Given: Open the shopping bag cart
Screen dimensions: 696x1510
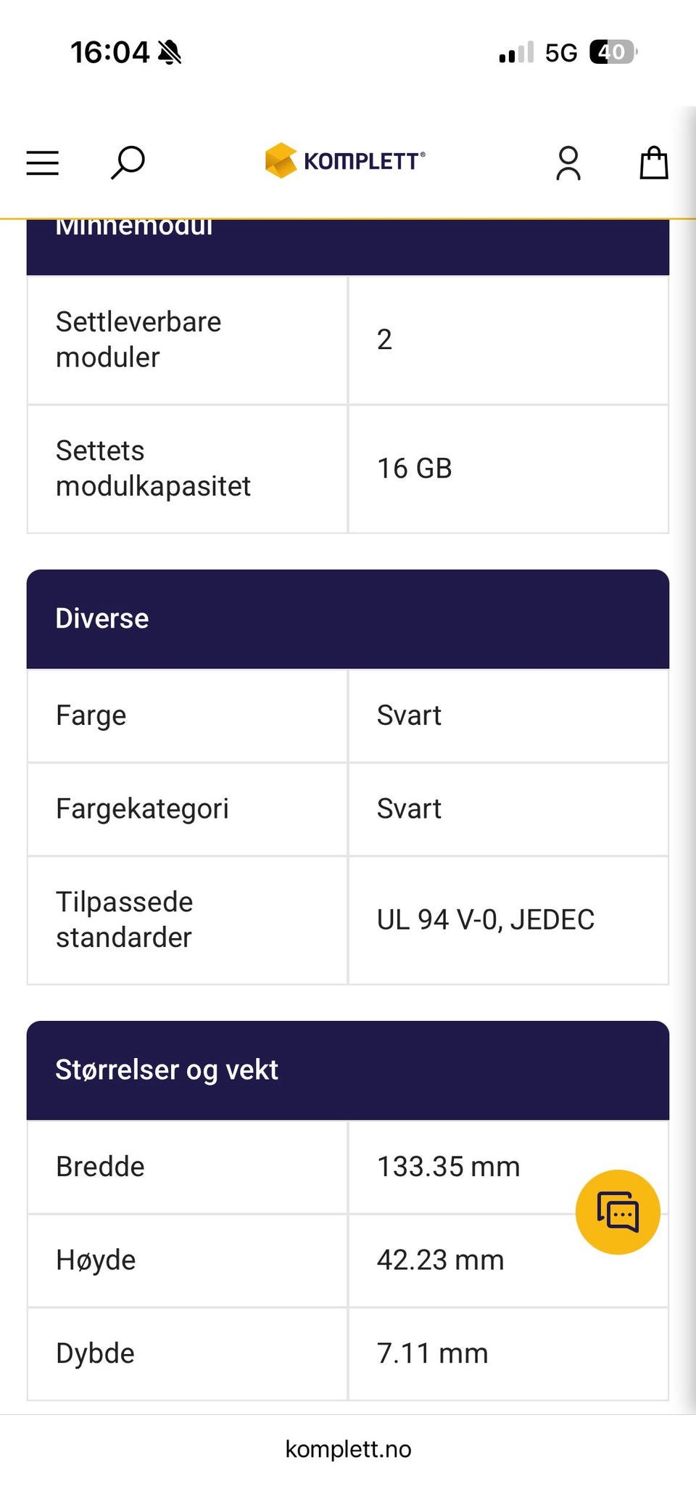Looking at the screenshot, I should click(653, 163).
